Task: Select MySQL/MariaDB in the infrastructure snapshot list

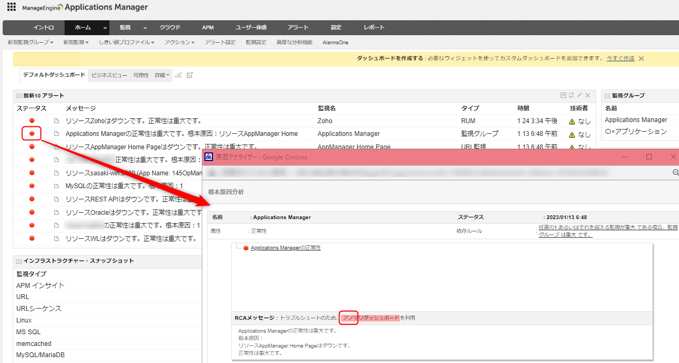Action: [x=41, y=355]
